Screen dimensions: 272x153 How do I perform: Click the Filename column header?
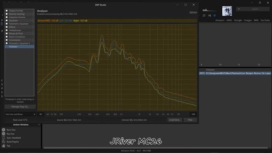coord(210,70)
